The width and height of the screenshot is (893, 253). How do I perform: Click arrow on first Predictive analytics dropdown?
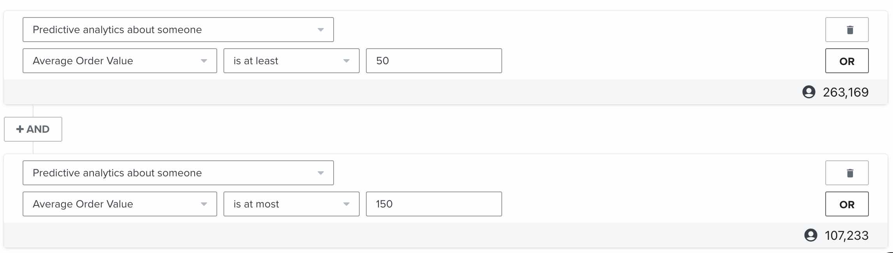(320, 30)
